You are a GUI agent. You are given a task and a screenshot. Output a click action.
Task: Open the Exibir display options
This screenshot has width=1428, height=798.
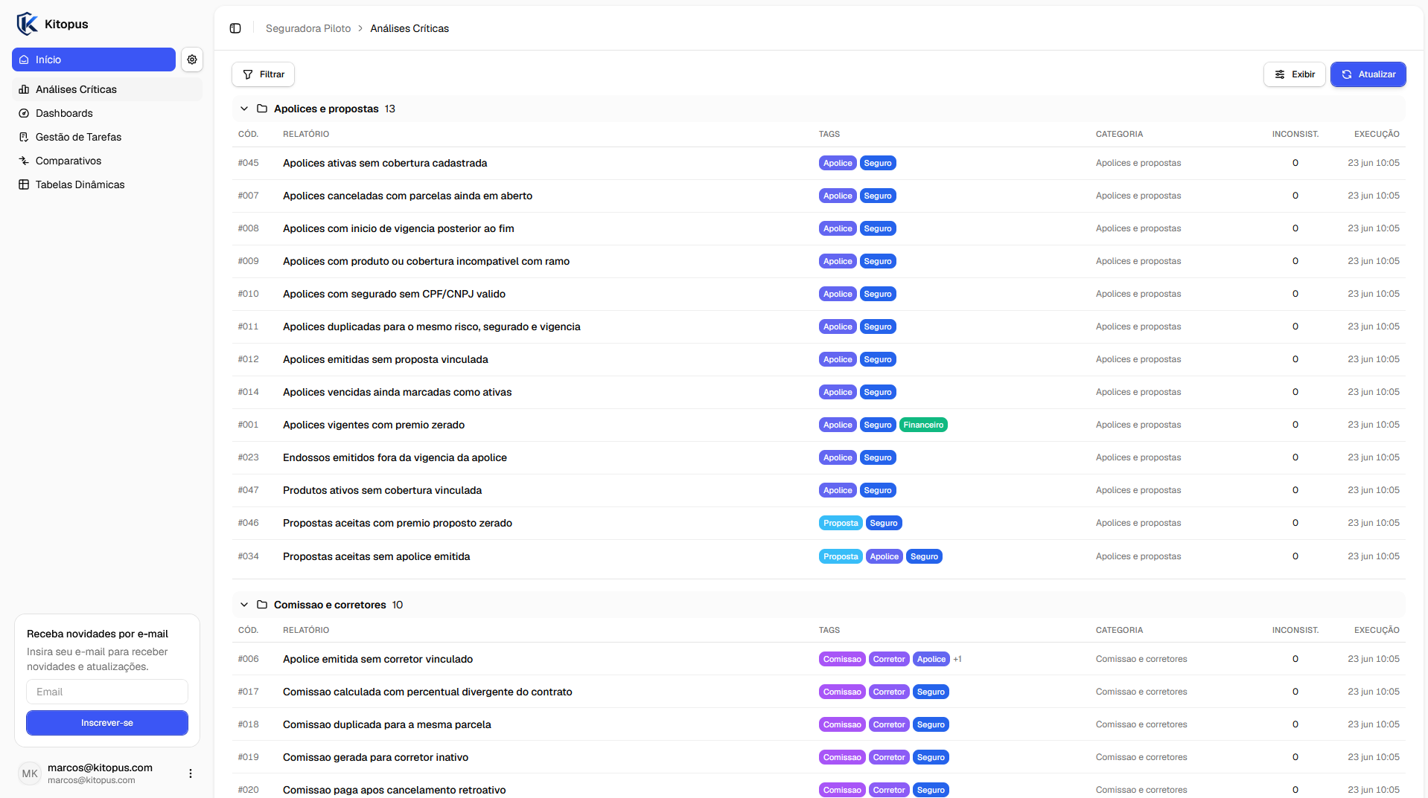[1294, 74]
